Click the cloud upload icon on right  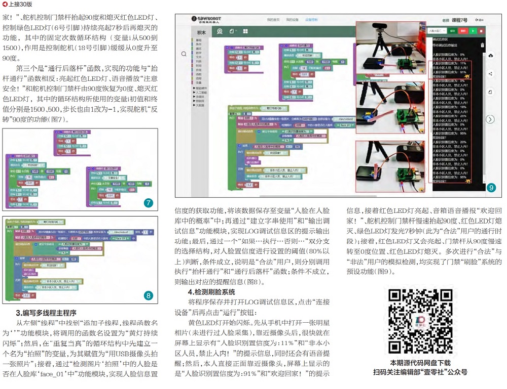tap(490, 56)
